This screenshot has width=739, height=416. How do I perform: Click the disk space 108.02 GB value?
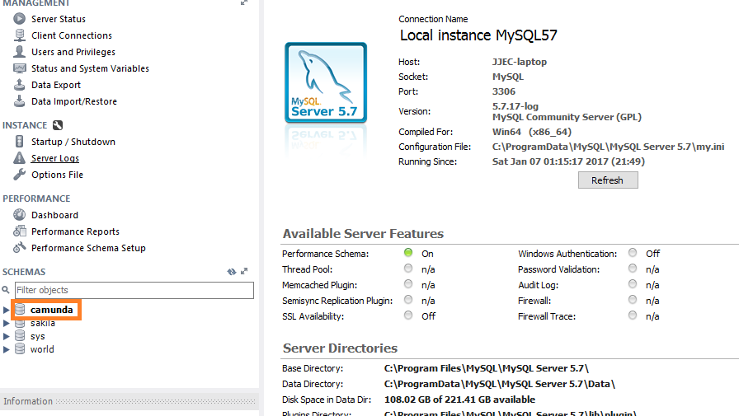459,400
